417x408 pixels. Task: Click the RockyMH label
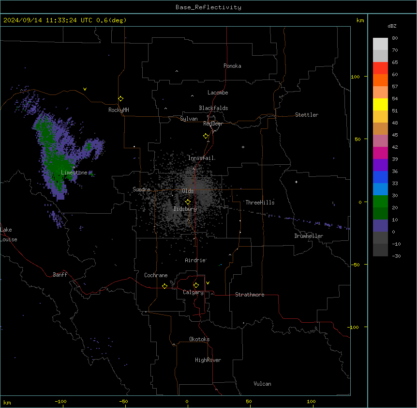coord(119,110)
